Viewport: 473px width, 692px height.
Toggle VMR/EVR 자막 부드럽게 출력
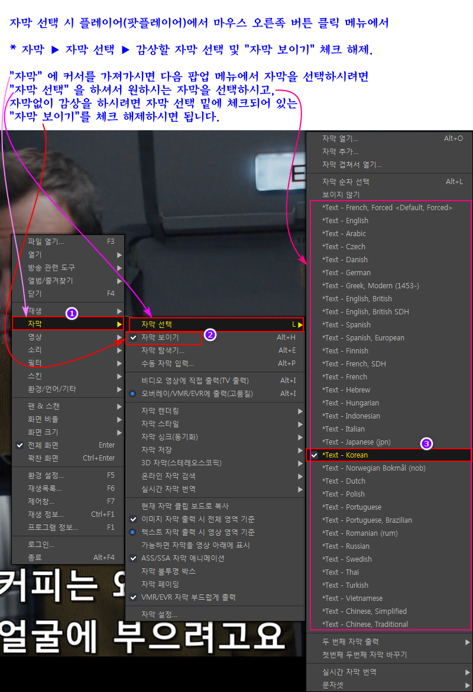(215, 597)
